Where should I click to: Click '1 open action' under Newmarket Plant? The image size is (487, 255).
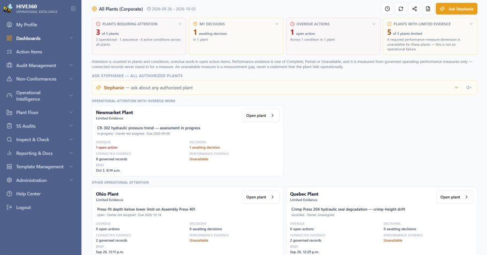[106, 147]
